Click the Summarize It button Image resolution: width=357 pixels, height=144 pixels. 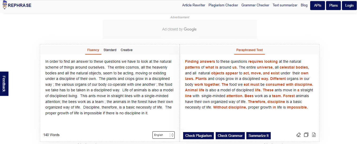[258, 136]
